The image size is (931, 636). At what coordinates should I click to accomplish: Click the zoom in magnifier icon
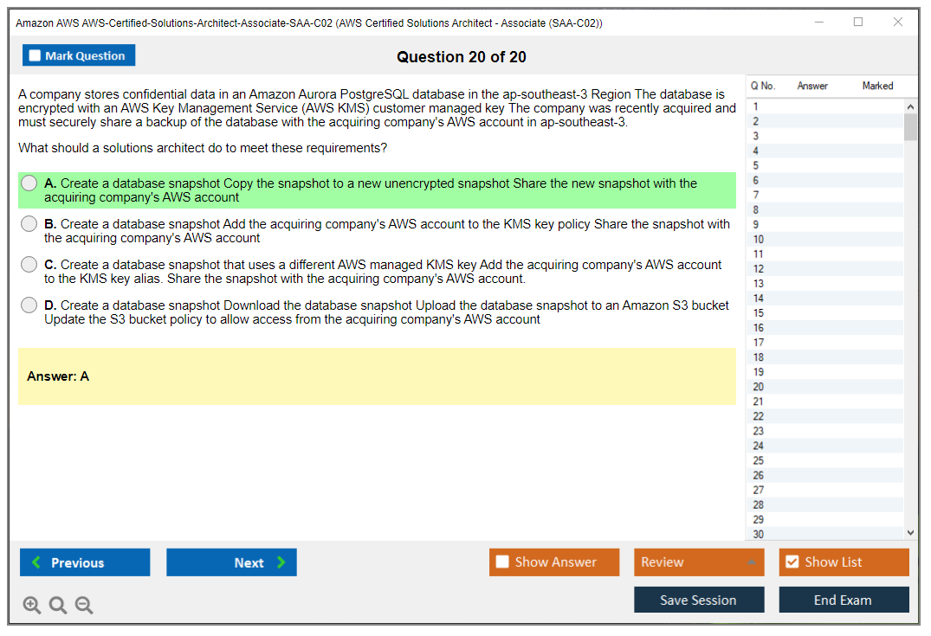pos(32,606)
